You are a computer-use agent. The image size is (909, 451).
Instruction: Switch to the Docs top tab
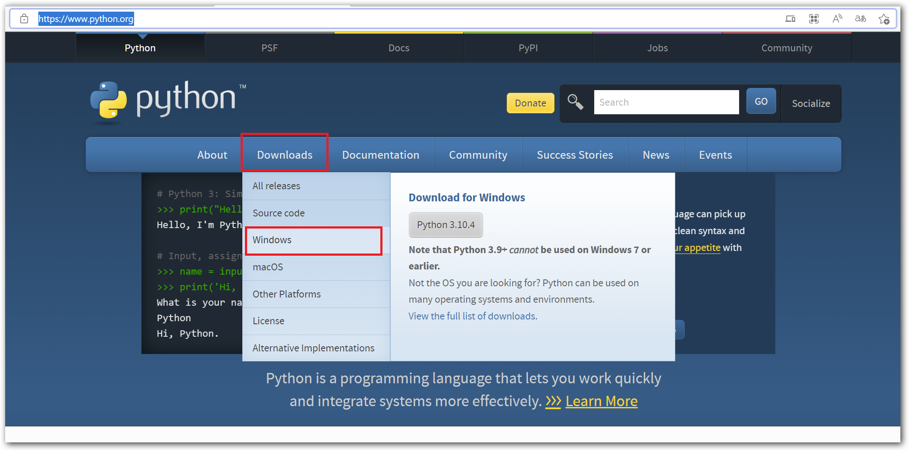[399, 48]
